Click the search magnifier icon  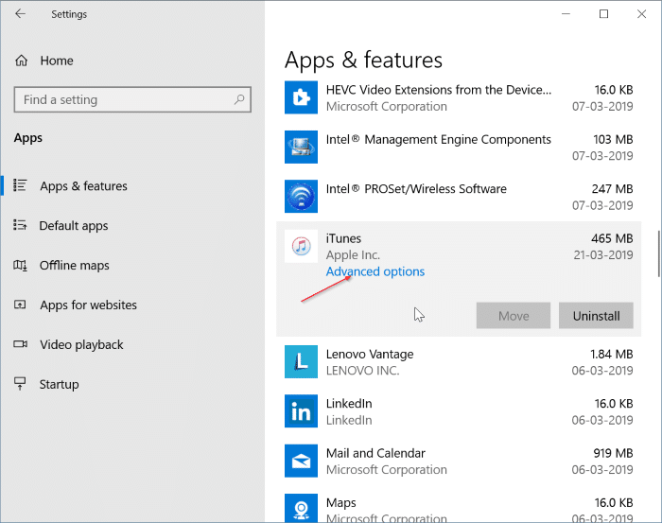(x=239, y=99)
